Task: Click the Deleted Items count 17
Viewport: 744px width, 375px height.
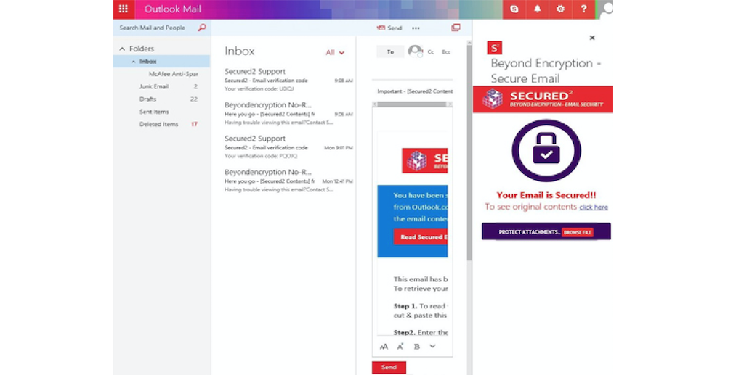Action: click(x=194, y=124)
